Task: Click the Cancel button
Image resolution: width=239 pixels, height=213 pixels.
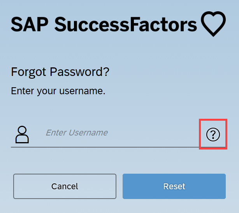Action: click(65, 186)
